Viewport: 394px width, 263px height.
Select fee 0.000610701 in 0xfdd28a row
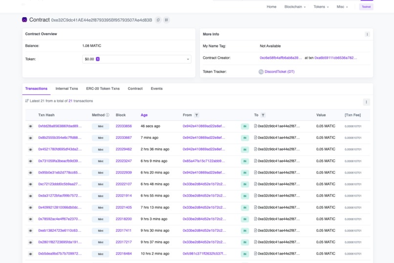[x=353, y=126]
